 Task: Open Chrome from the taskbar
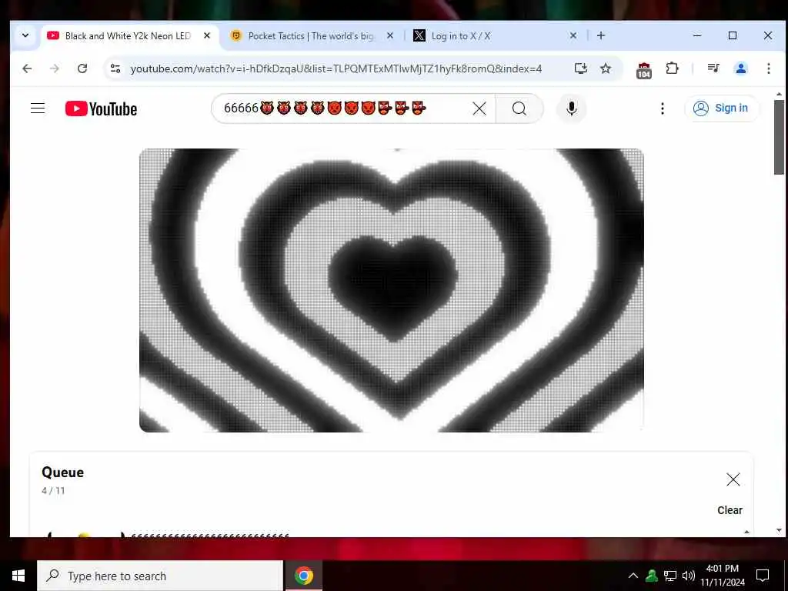click(303, 576)
